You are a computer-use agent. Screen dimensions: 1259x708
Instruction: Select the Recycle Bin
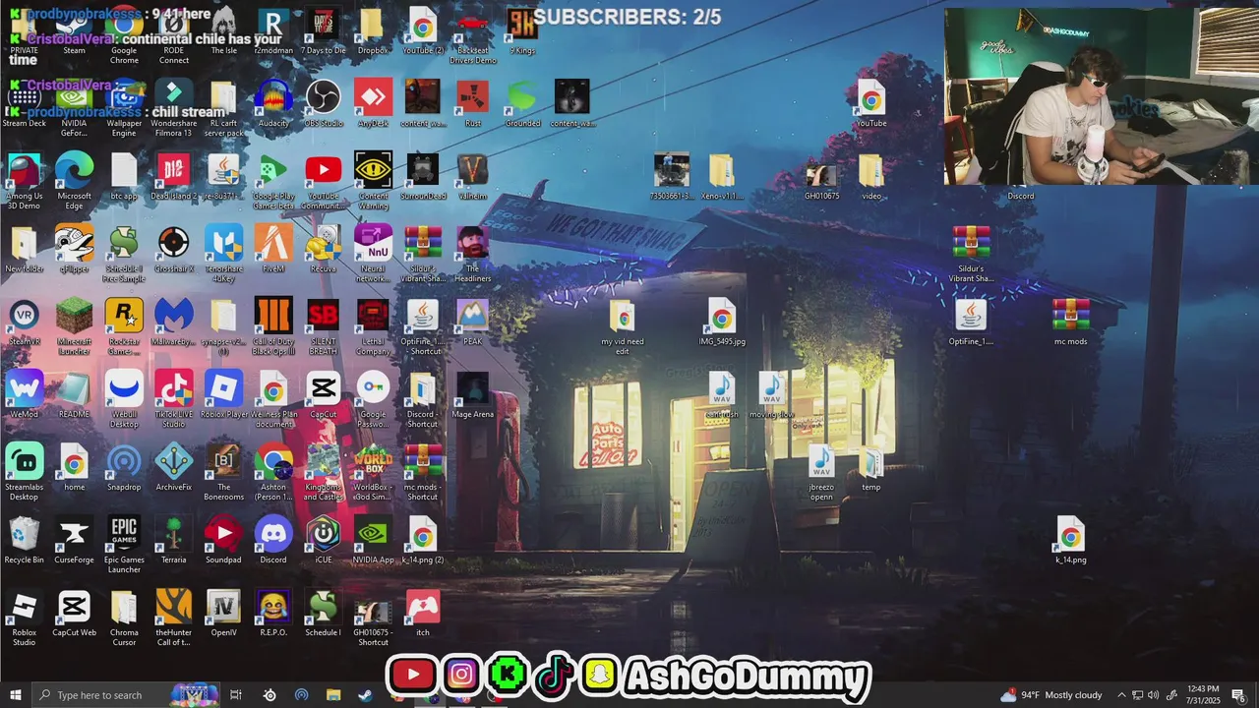point(25,541)
